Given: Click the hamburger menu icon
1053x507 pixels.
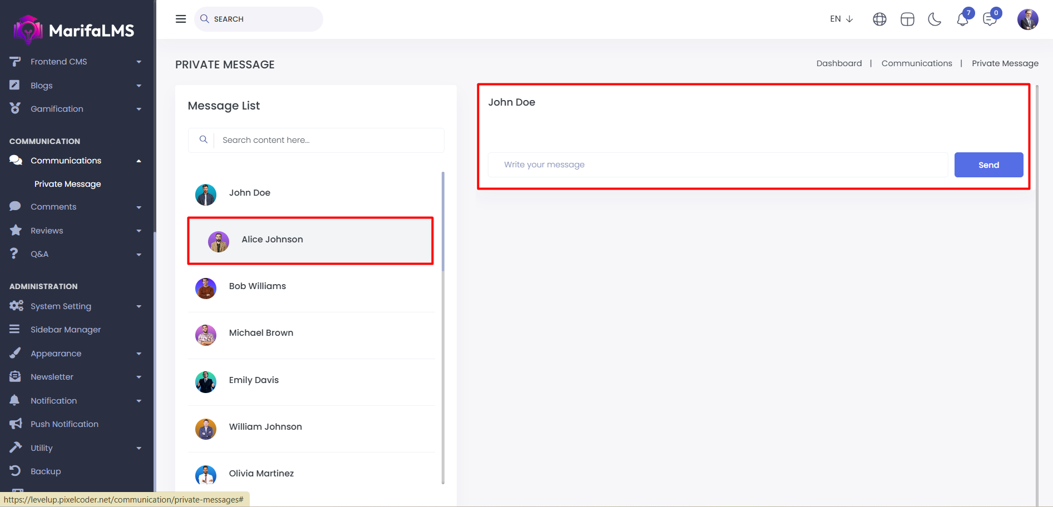Looking at the screenshot, I should tap(181, 19).
